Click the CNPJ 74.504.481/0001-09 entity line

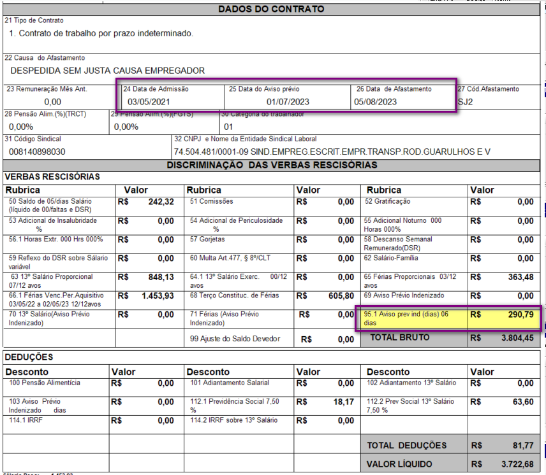tap(332, 152)
